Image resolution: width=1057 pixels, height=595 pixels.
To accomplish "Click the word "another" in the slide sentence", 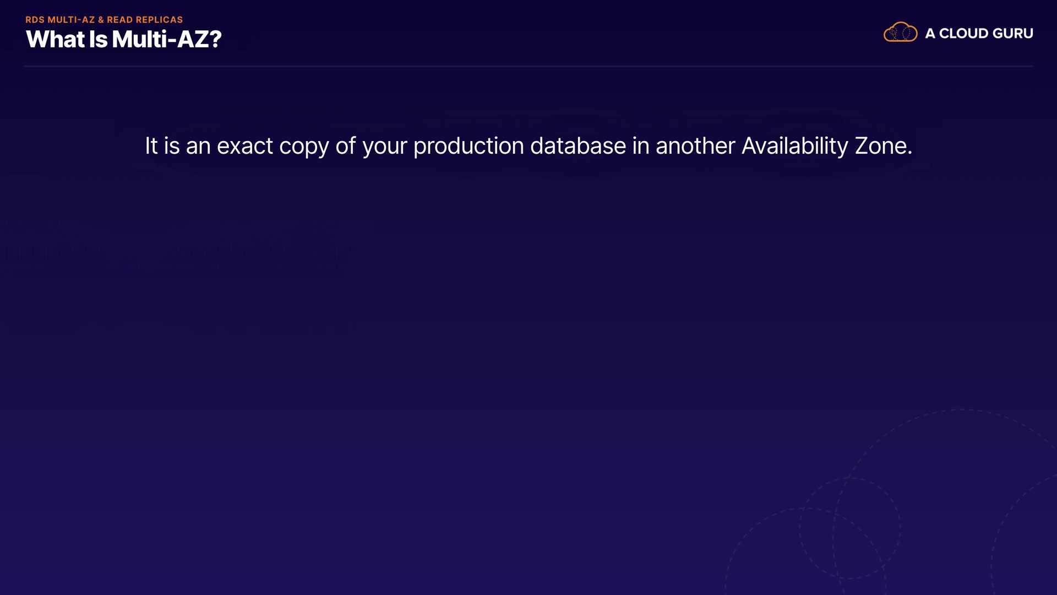I will pyautogui.click(x=695, y=146).
